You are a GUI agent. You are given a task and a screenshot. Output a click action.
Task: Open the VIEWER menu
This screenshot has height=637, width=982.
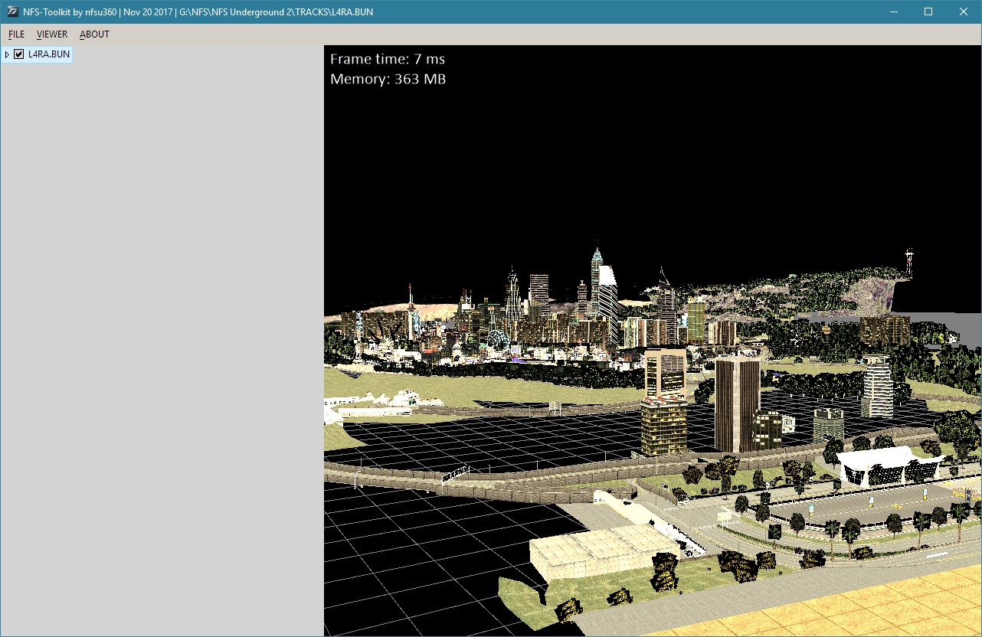(52, 34)
